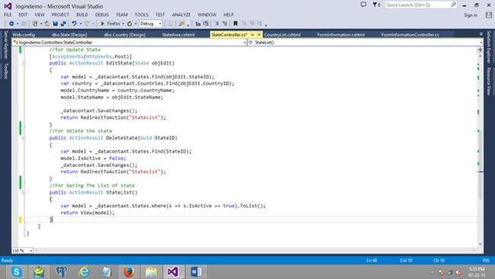Open the Debug solution configuration dropdown

pos(151,24)
